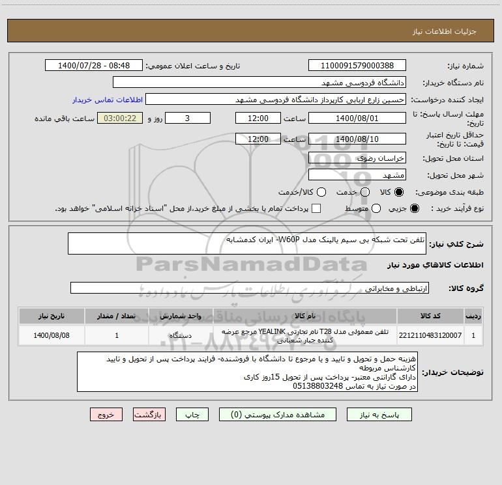This screenshot has width=502, height=485.
Task: Click the 'بازگشت' back button
Action: 149,415
